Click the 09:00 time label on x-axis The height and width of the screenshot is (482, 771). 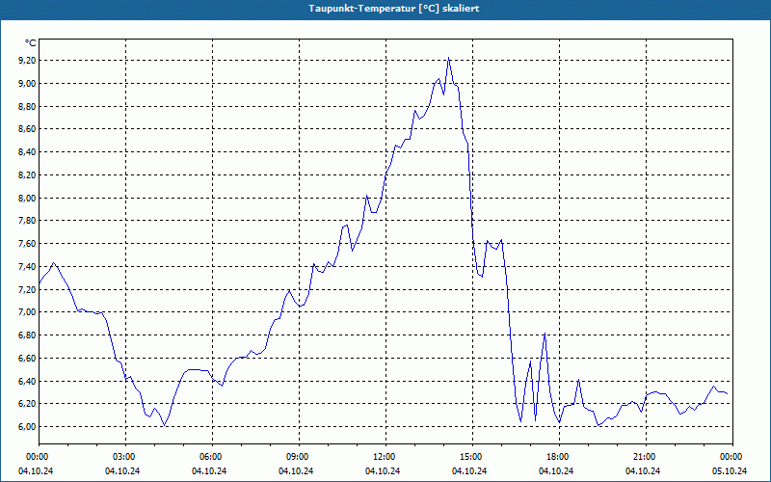click(299, 457)
